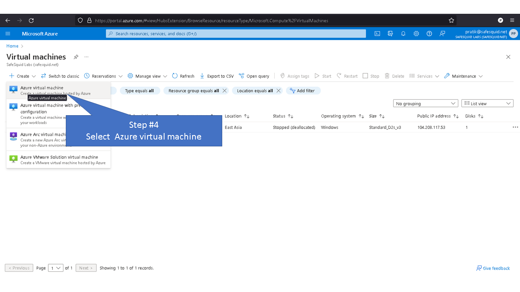Click Delete in the toolbar
520x292 pixels.
(394, 76)
